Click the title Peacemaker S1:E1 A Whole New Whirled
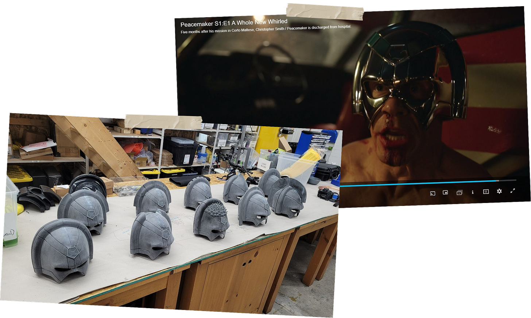Screen dimensions: 531x318 pos(234,23)
